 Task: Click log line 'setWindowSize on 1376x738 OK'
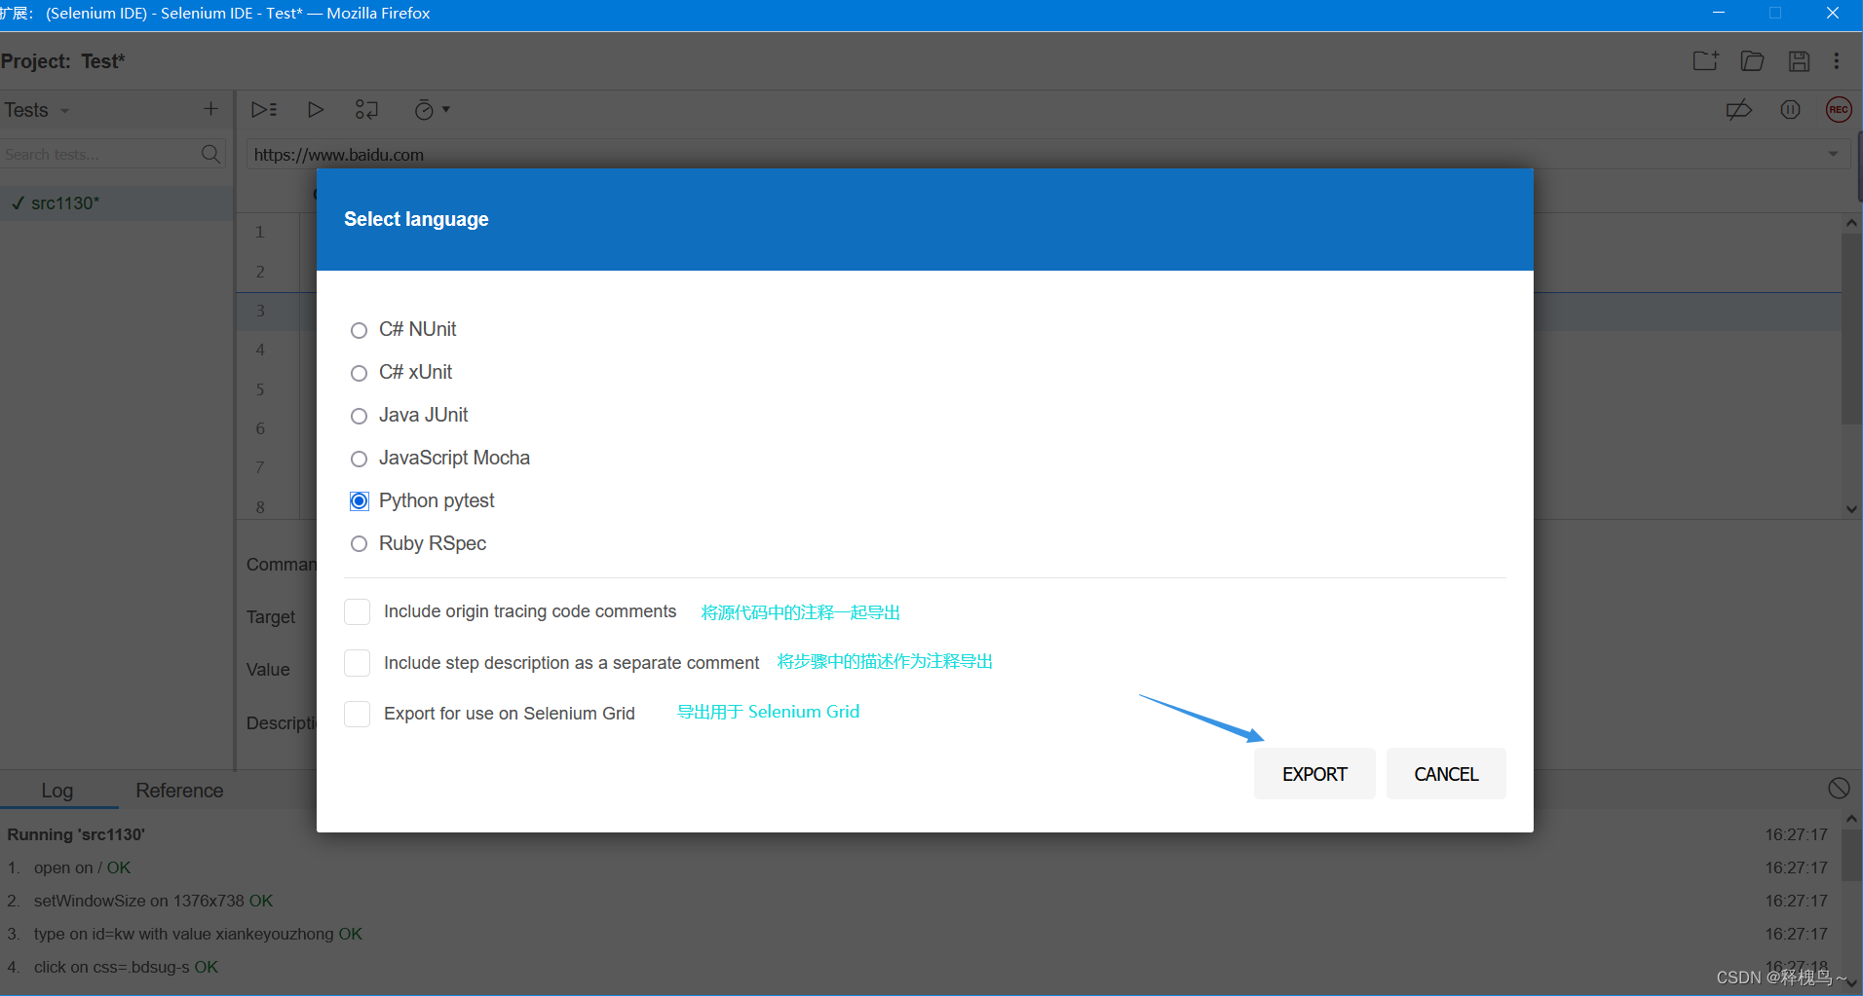[153, 901]
